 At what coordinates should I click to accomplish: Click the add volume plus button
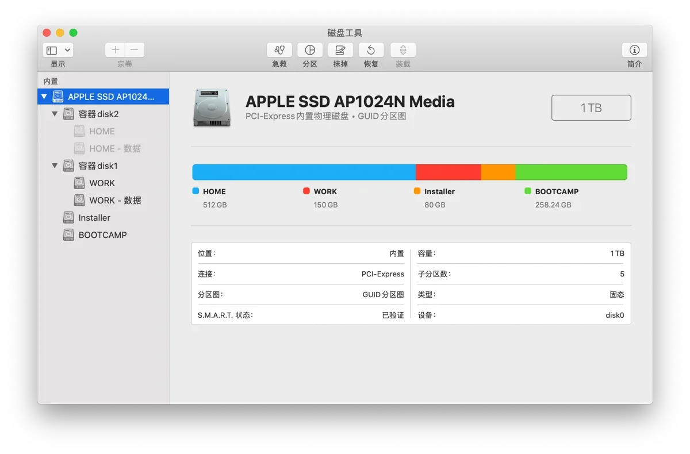(x=115, y=50)
